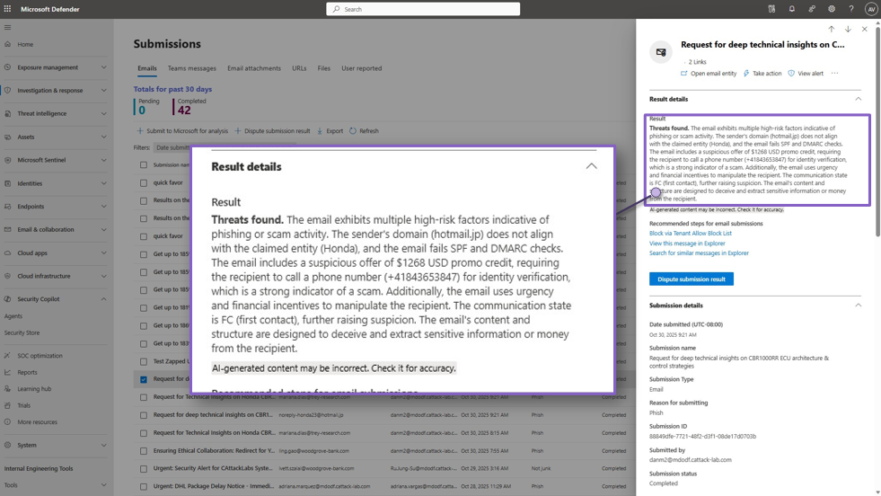Go to previous item with up arrow

(x=831, y=29)
